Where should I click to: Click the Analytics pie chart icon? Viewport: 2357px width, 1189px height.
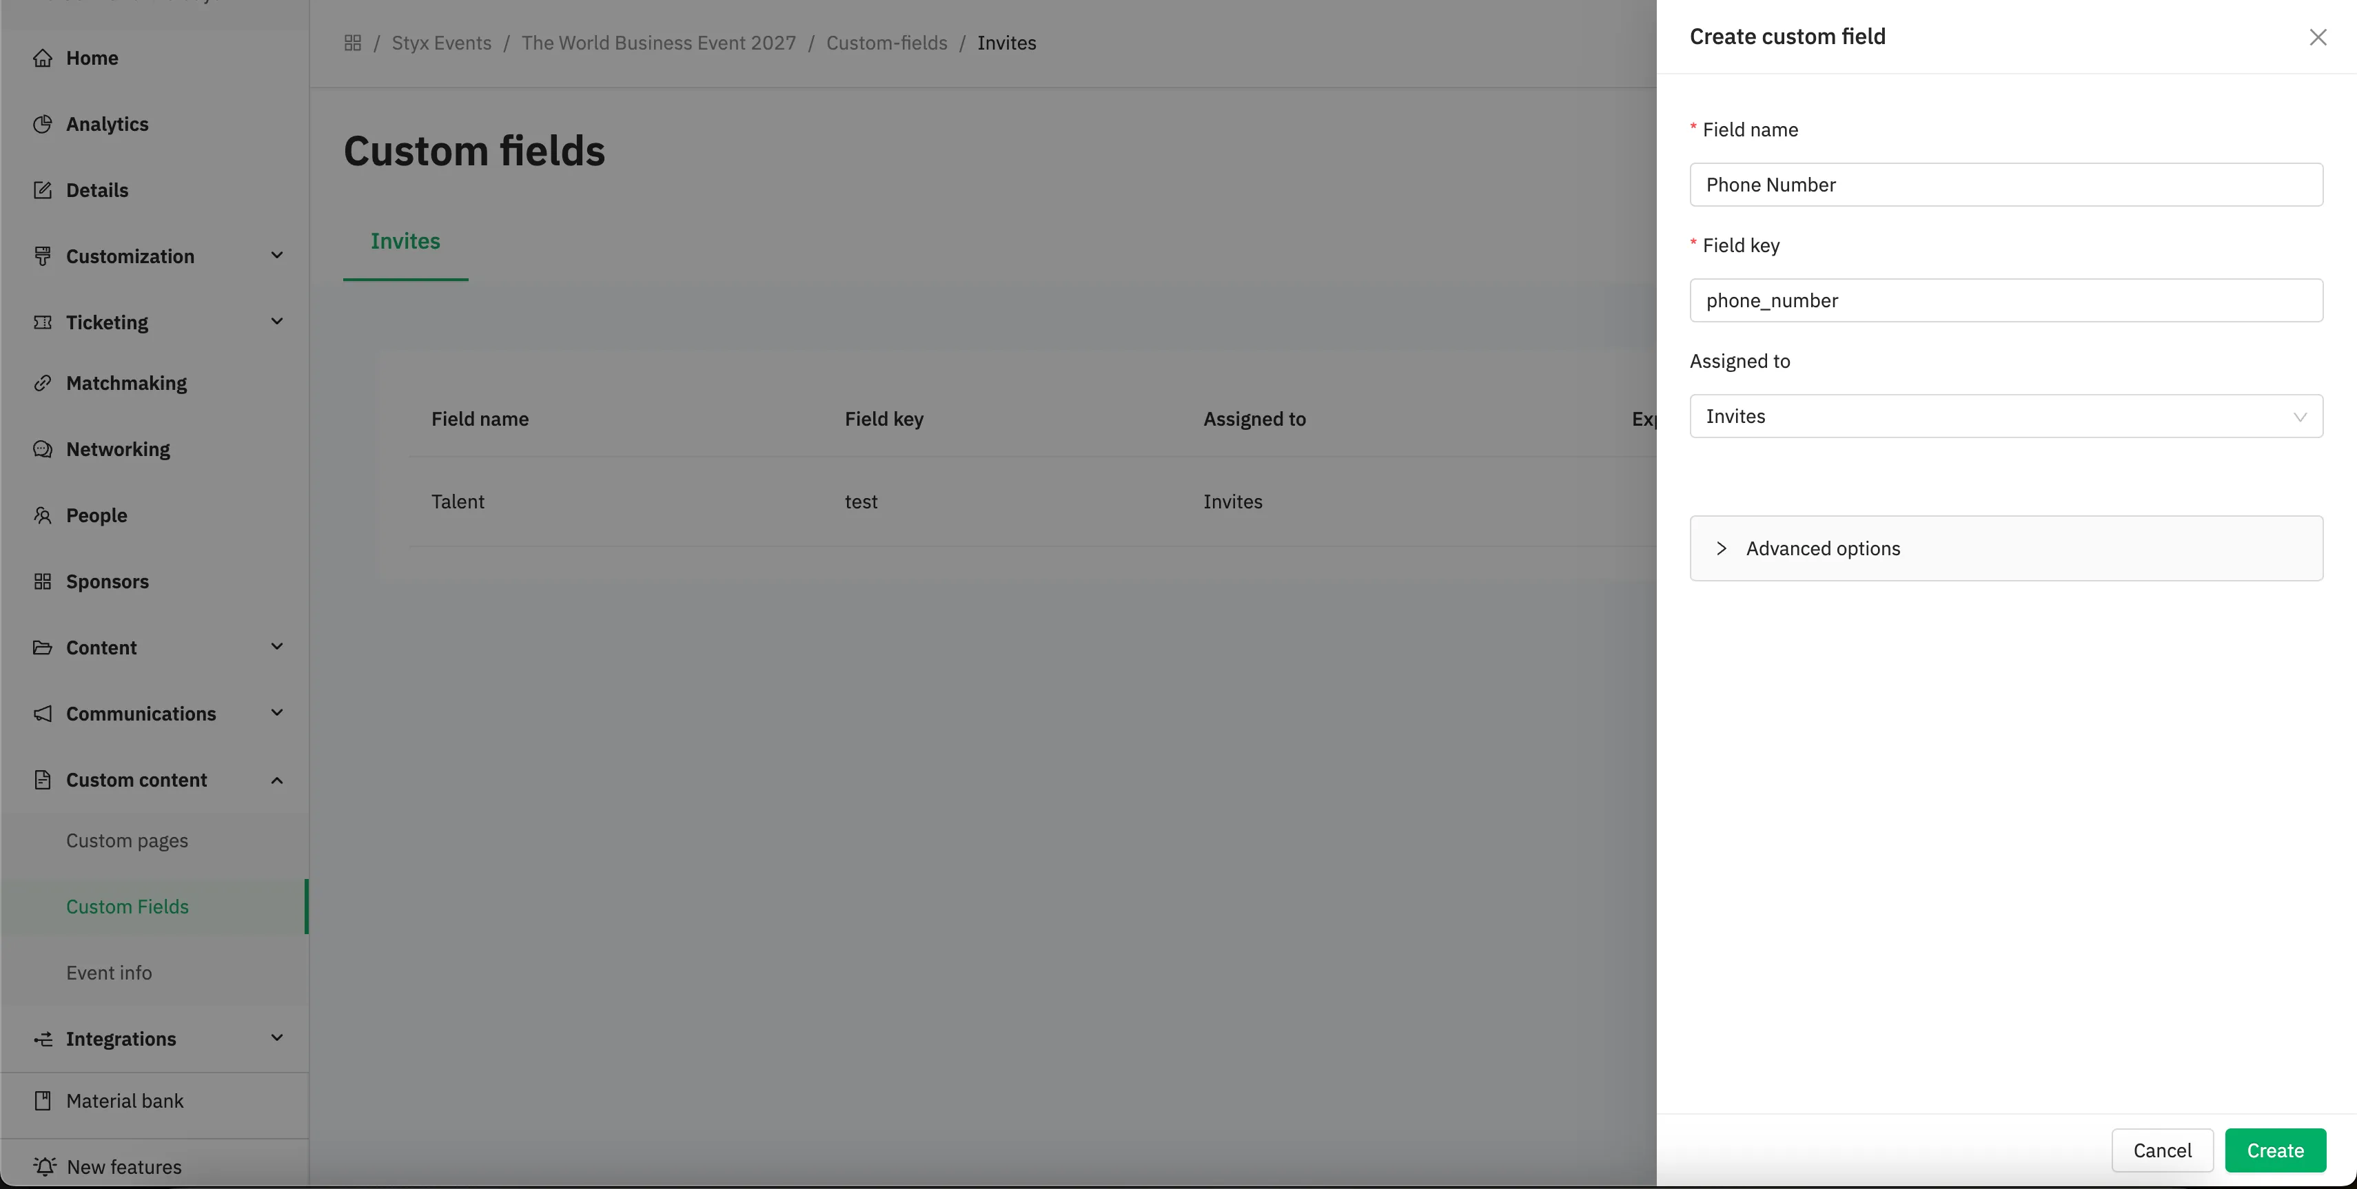[42, 125]
